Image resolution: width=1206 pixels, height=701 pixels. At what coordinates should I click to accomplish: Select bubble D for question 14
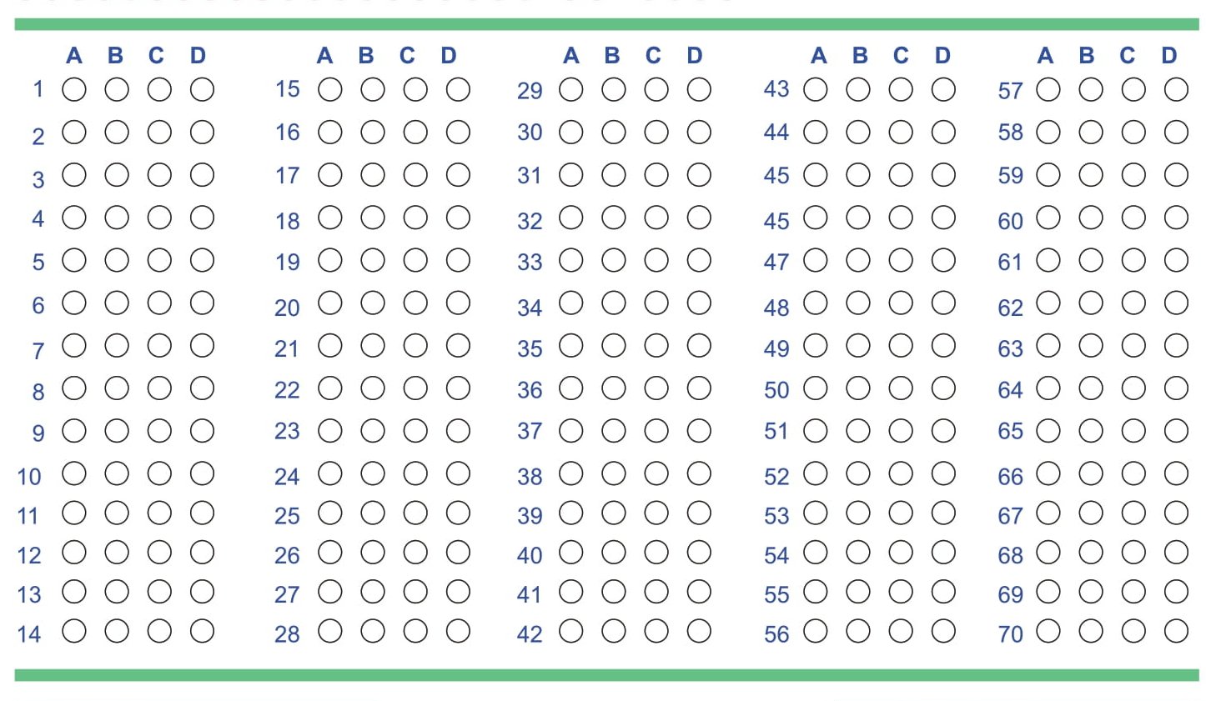pyautogui.click(x=202, y=631)
